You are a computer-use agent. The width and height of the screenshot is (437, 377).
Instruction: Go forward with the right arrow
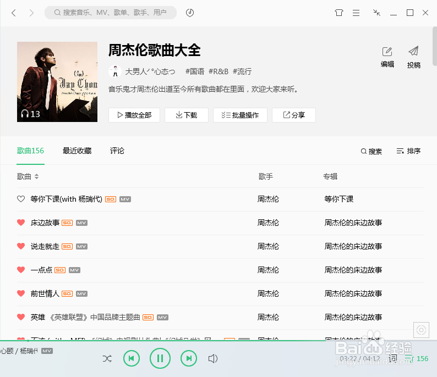31,13
